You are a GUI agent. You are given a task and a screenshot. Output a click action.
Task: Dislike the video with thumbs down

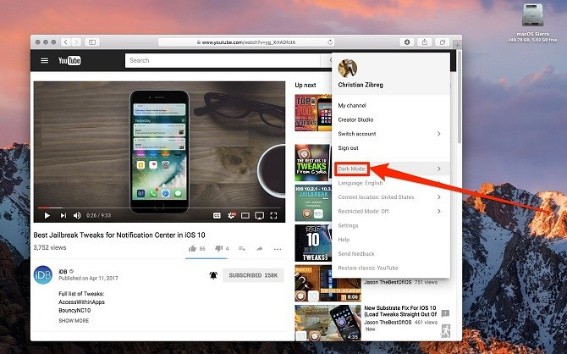click(218, 248)
